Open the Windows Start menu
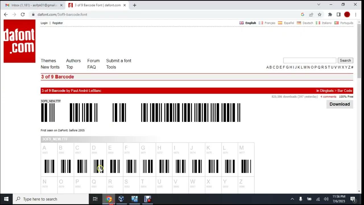364x205 pixels. click(x=6, y=199)
